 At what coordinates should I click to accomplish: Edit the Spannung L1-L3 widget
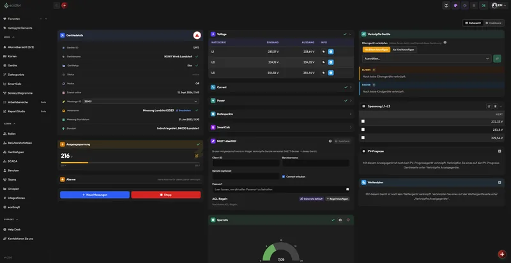[489, 106]
